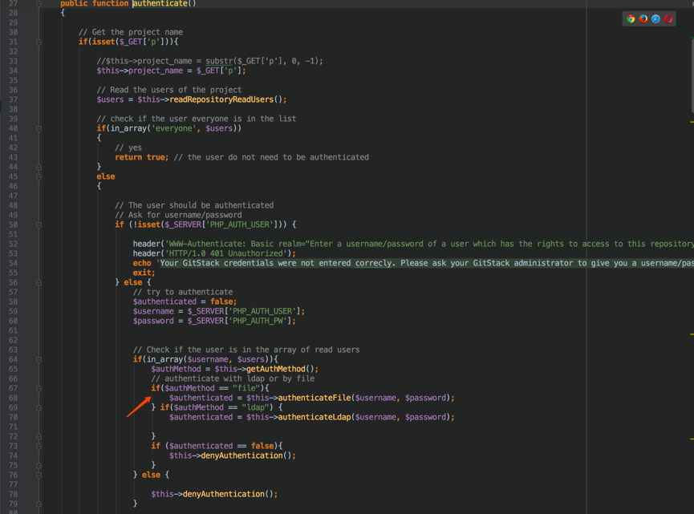Click comment '// try to authenticate'

point(183,292)
